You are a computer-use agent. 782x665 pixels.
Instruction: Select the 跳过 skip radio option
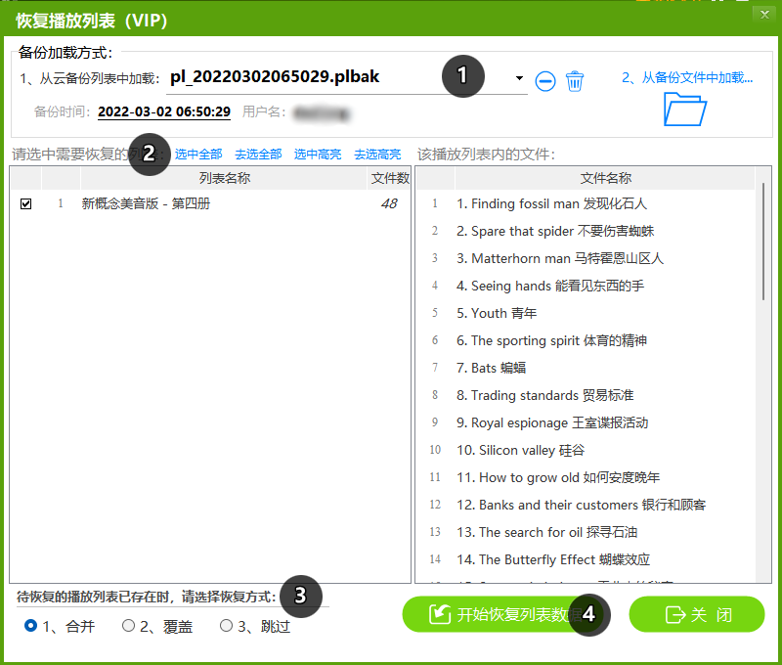tap(226, 626)
